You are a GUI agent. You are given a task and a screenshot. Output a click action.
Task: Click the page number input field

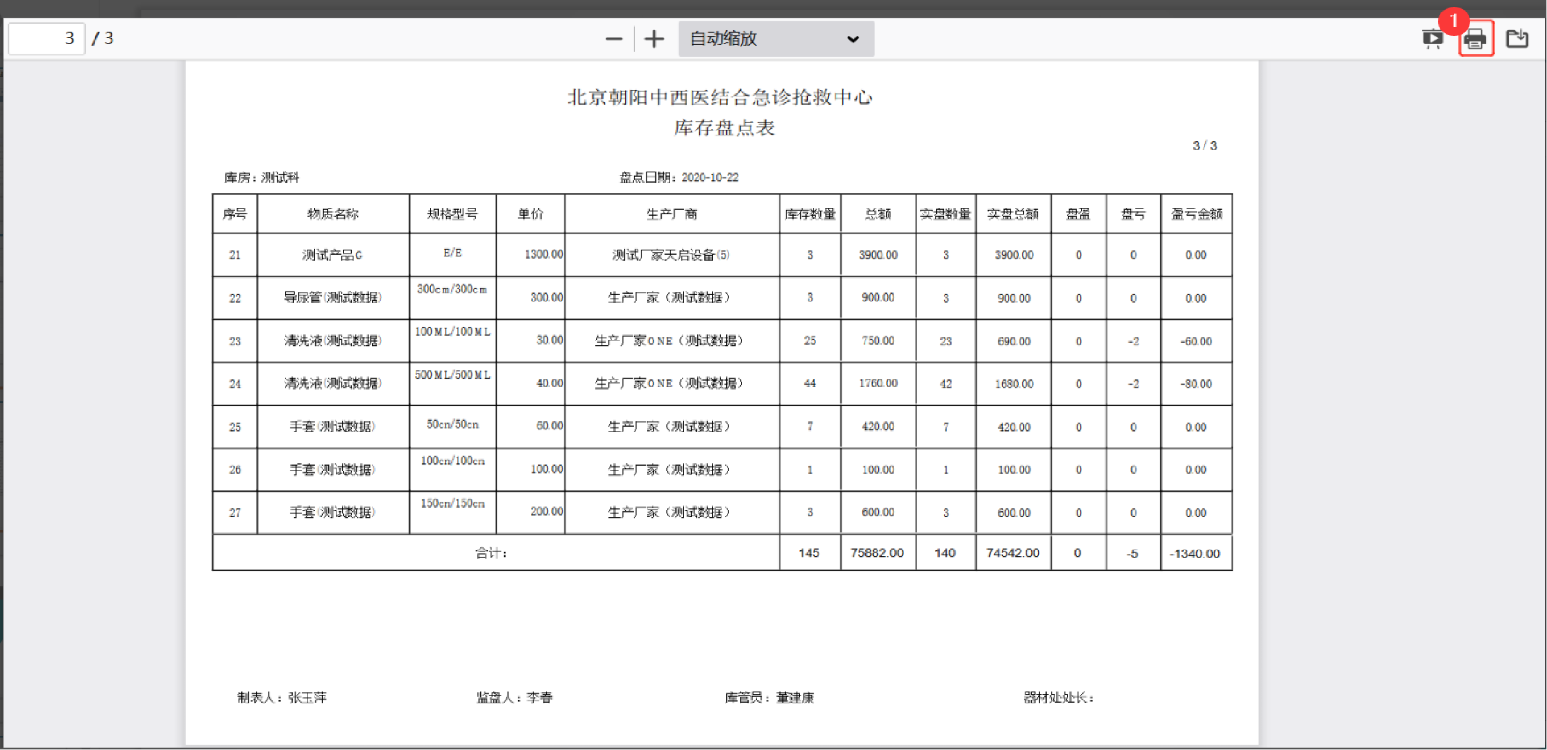pyautogui.click(x=47, y=38)
